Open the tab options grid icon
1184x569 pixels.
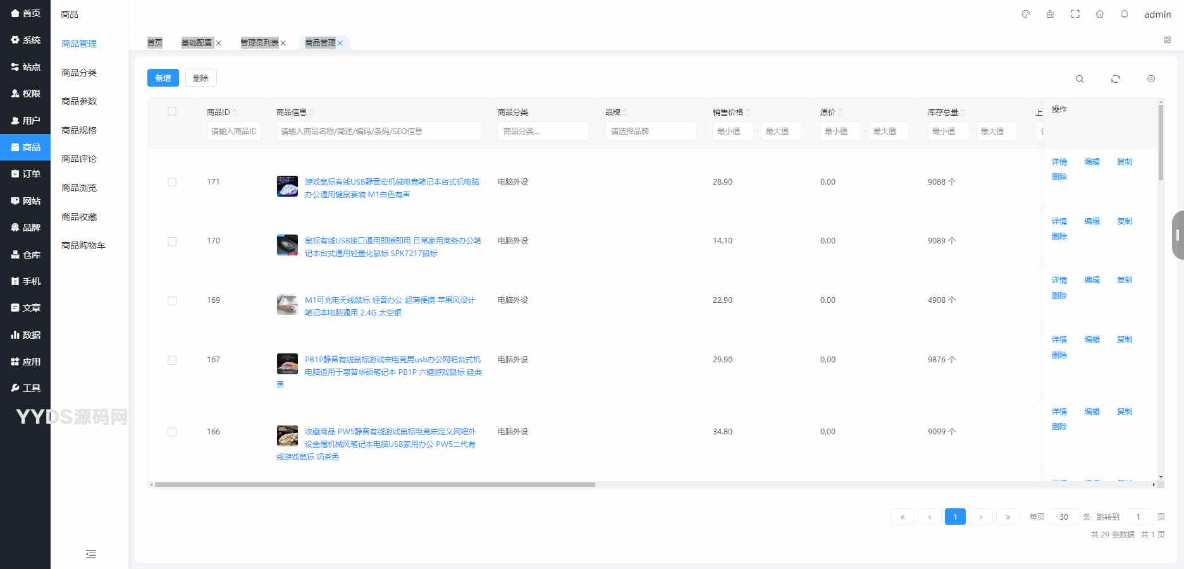[x=1168, y=40]
